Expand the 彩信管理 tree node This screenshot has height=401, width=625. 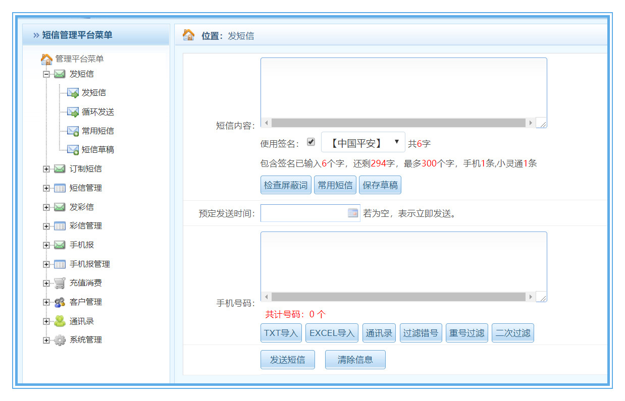point(46,226)
